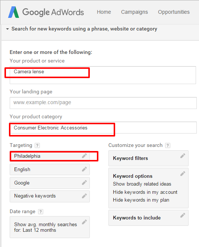Focus the landing page URL field
The width and height of the screenshot is (199, 247).
[x=103, y=103]
